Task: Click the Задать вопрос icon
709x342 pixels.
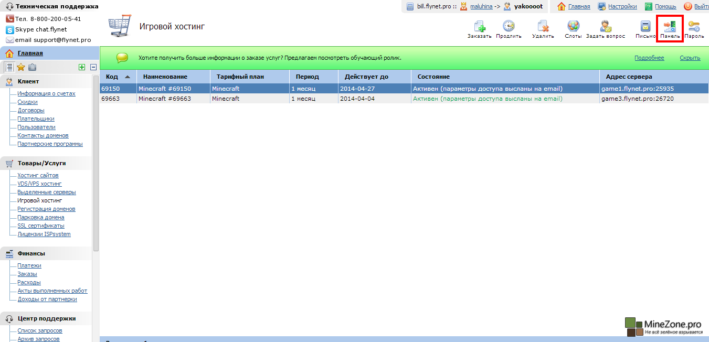Action: [x=605, y=26]
